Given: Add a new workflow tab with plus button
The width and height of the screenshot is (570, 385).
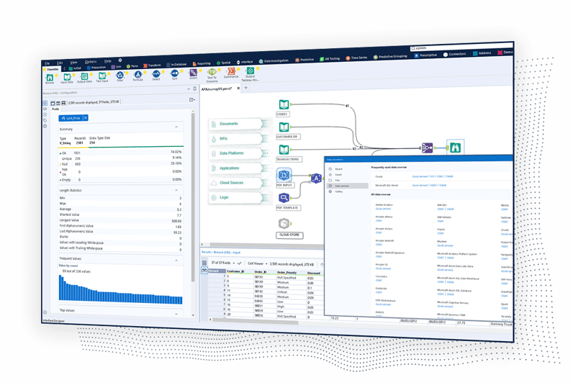Looking at the screenshot, I should pyautogui.click(x=246, y=88).
